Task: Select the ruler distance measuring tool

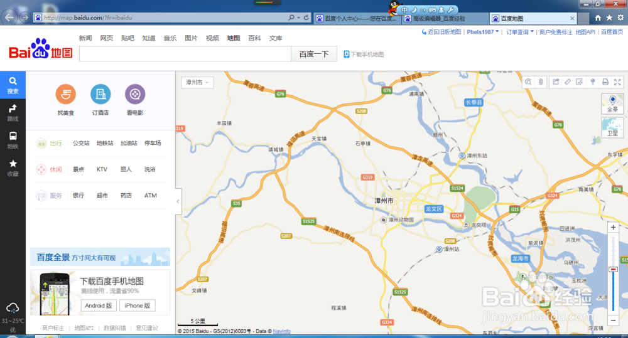Action: pos(568,82)
